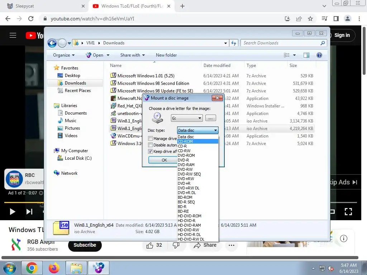The image size is (367, 275).
Task: Open the view options dropdown arrow
Action: 295,55
